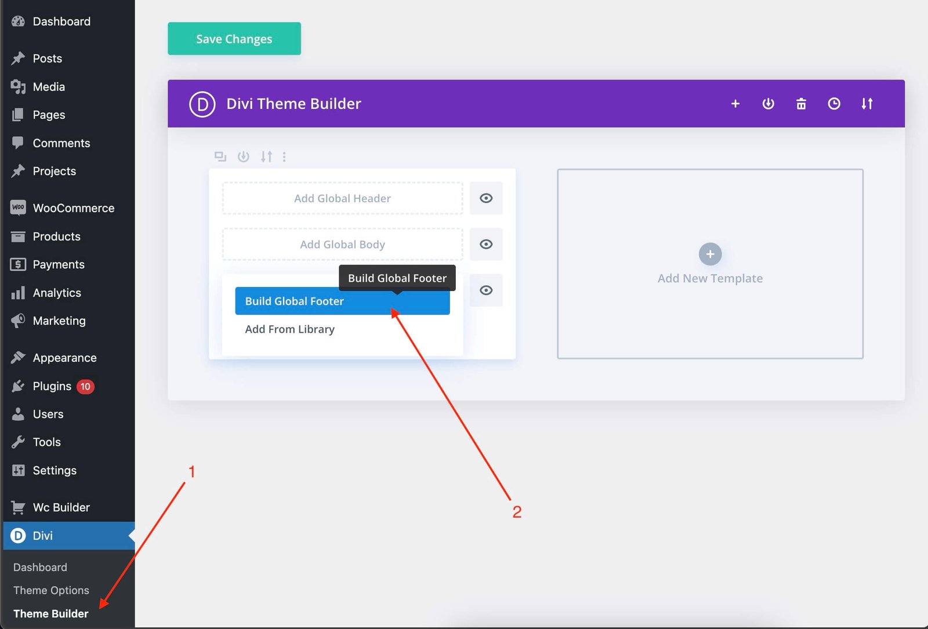Click the trash icon in the purple header
The height and width of the screenshot is (629, 928).
[x=801, y=104]
